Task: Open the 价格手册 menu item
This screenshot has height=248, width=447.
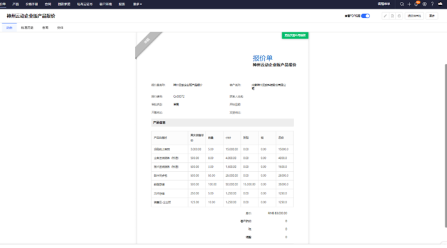Action: (32, 5)
